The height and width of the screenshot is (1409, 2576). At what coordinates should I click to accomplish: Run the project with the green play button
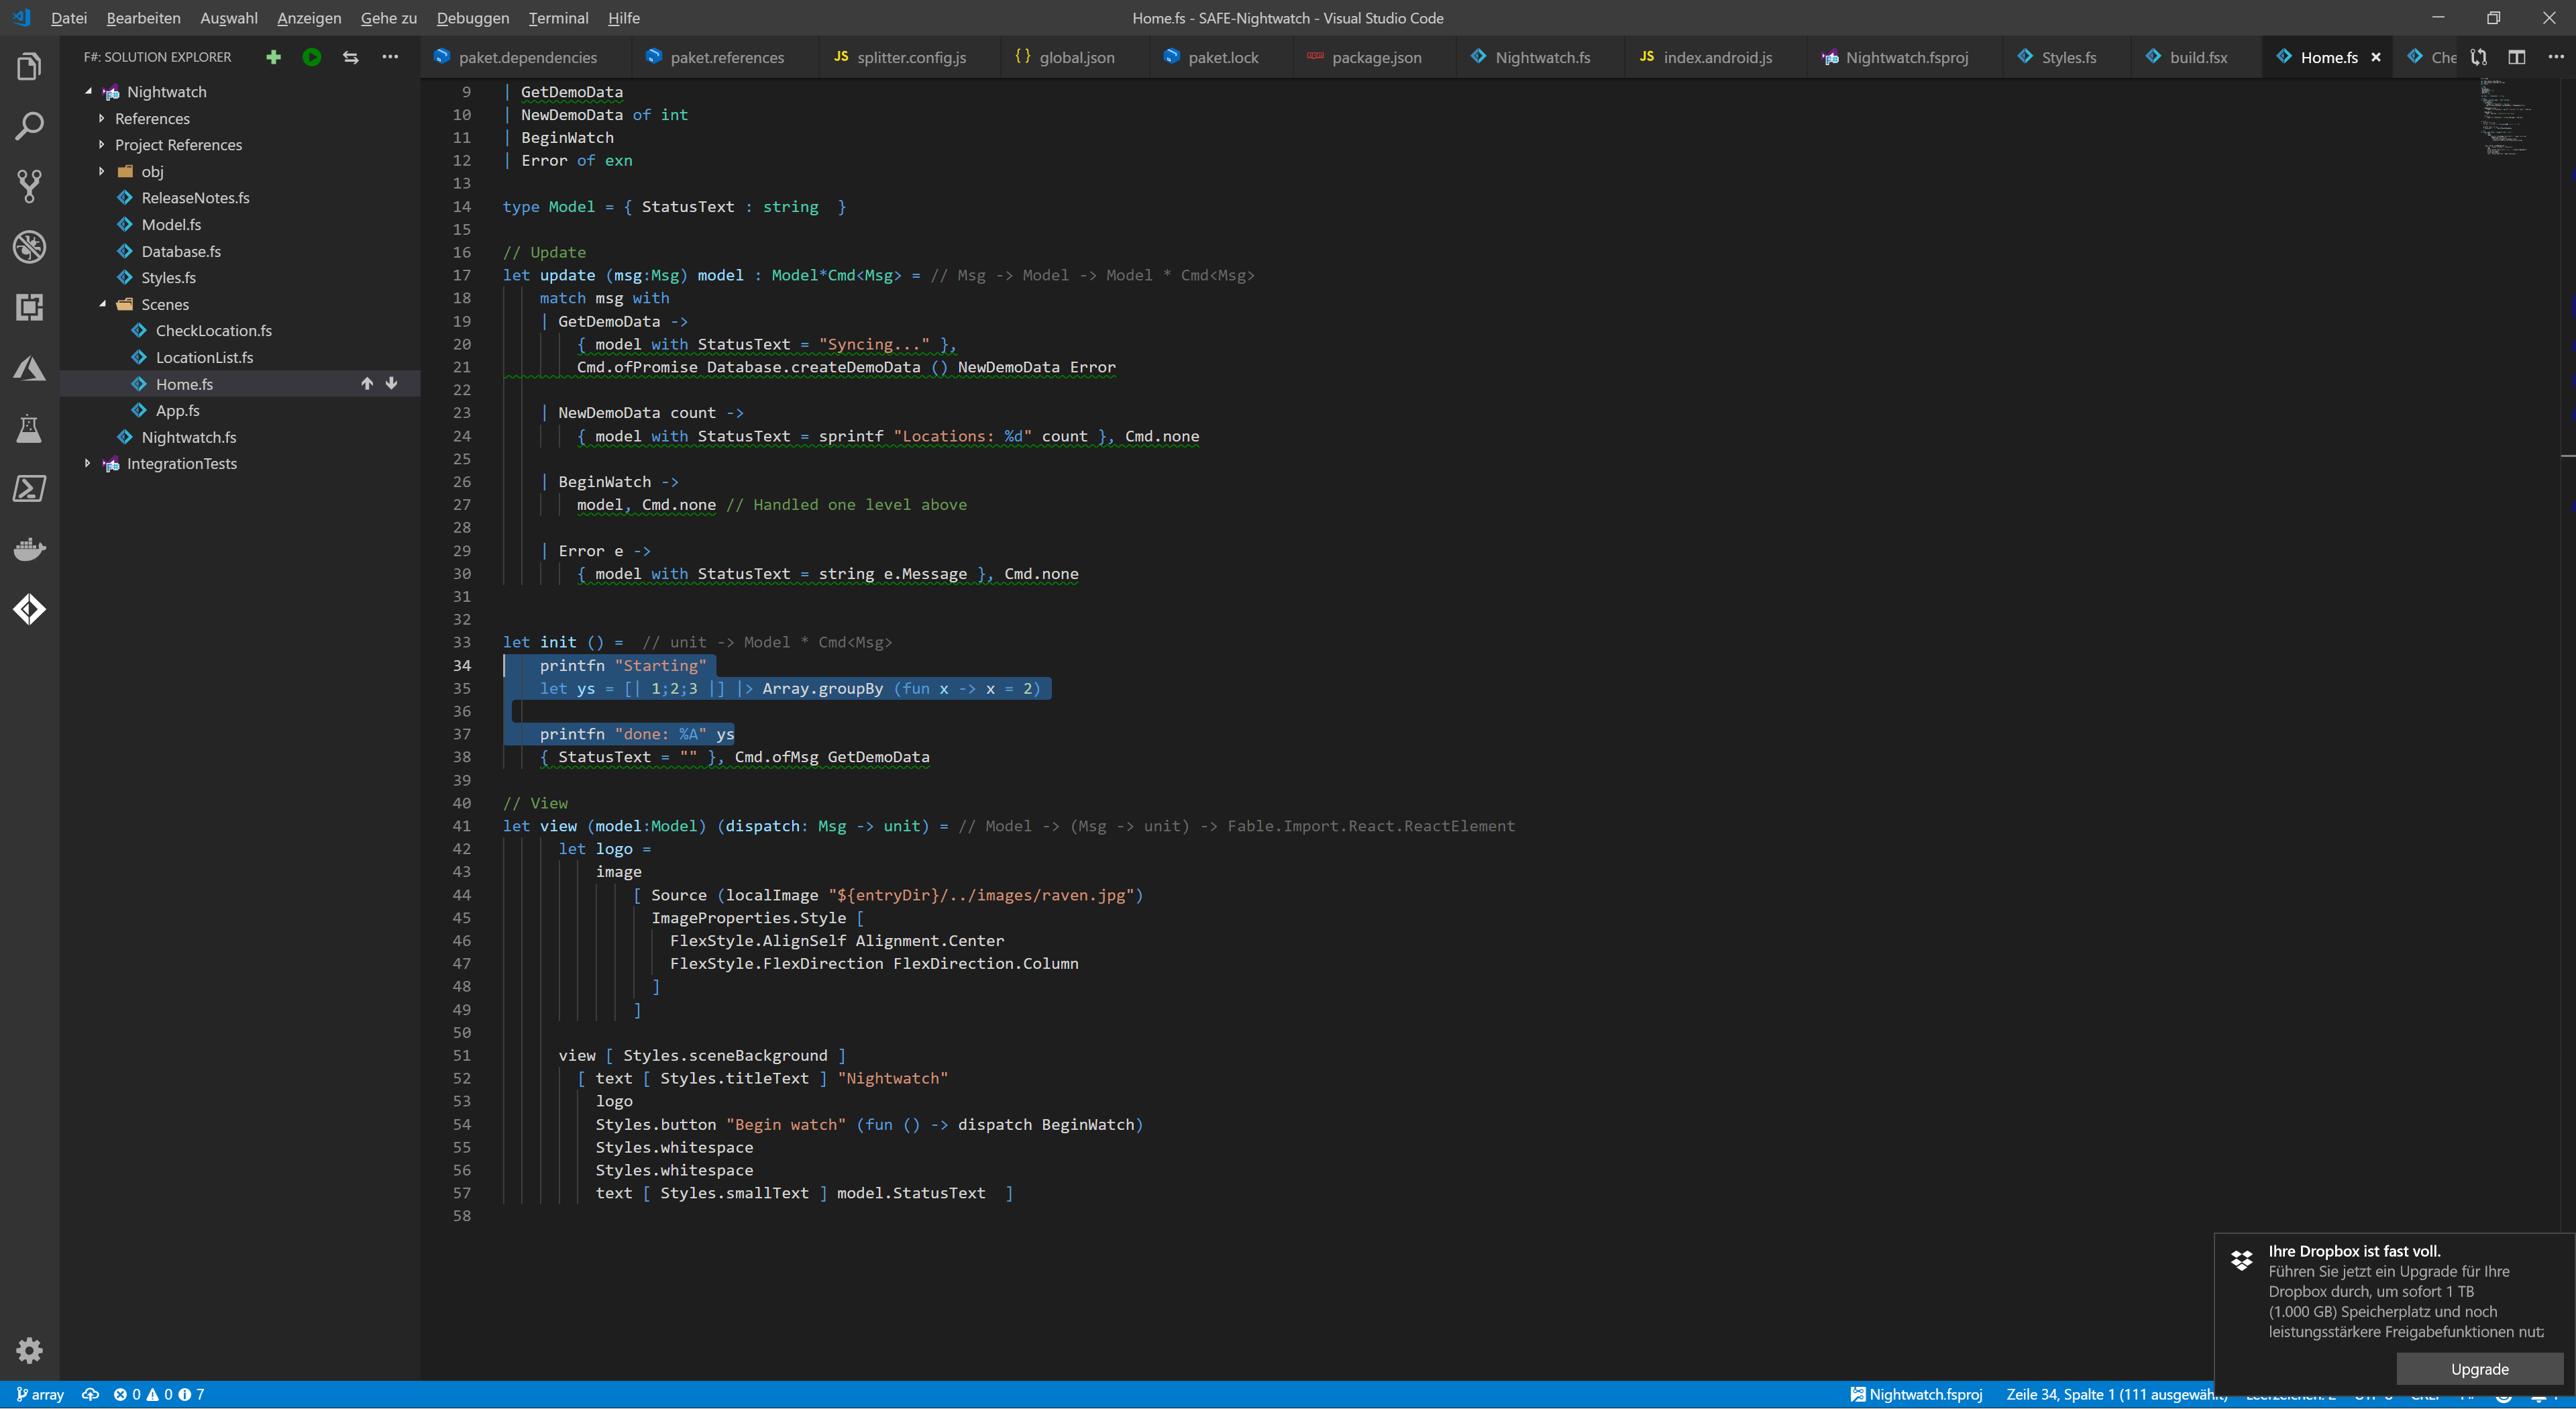(x=311, y=57)
